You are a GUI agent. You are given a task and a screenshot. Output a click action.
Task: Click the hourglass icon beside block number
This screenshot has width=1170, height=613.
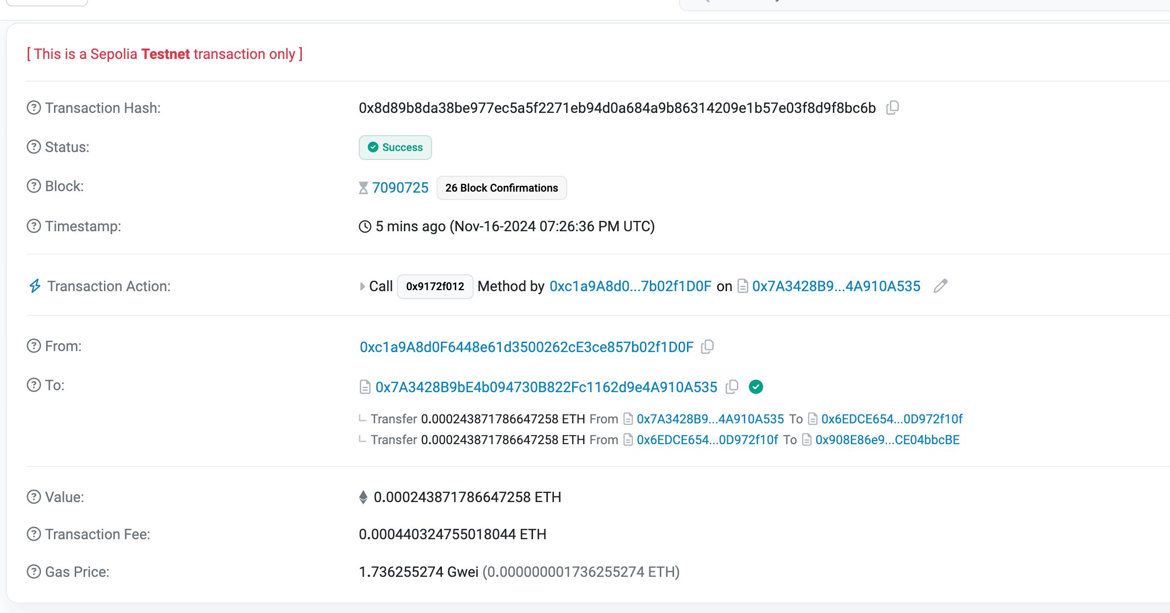coord(363,188)
